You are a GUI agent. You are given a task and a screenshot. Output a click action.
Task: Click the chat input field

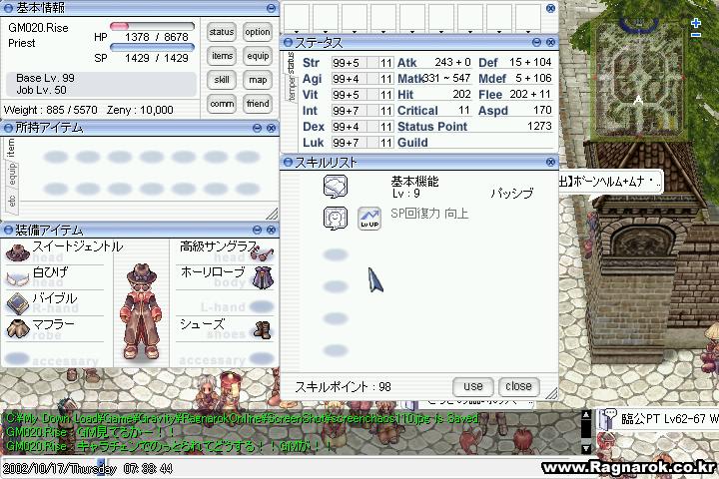click(340, 468)
